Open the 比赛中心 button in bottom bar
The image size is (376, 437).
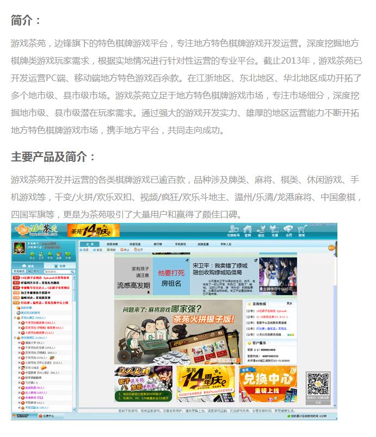pos(47,416)
